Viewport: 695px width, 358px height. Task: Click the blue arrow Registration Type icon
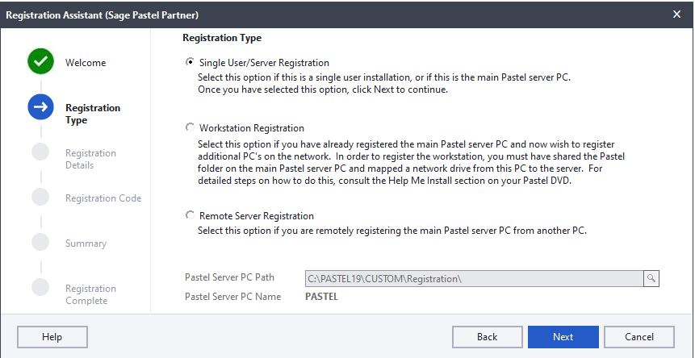[x=40, y=106]
